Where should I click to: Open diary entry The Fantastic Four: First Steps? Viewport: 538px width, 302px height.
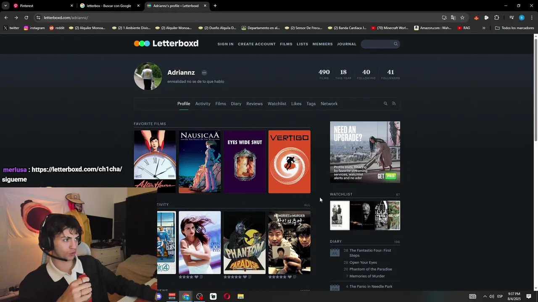pos(370,253)
